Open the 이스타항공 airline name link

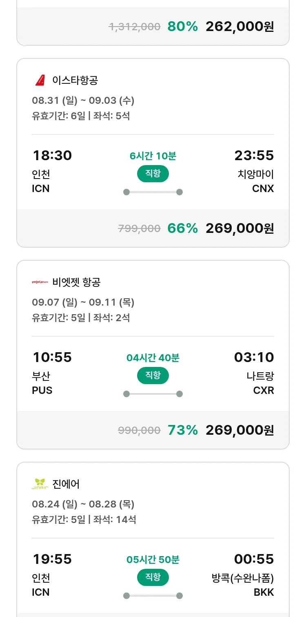tap(75, 80)
